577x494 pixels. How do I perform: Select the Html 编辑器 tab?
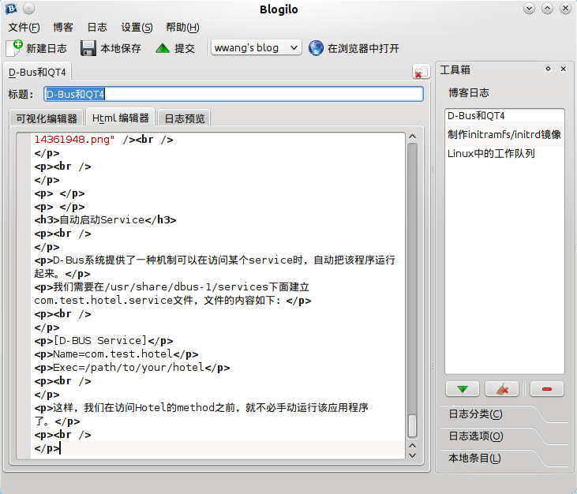click(120, 118)
